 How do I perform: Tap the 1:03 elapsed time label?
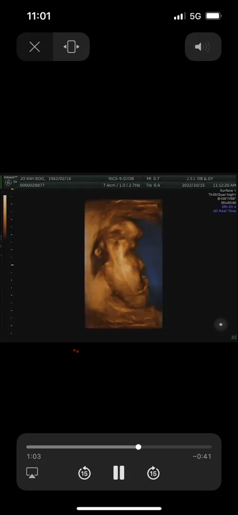34,456
